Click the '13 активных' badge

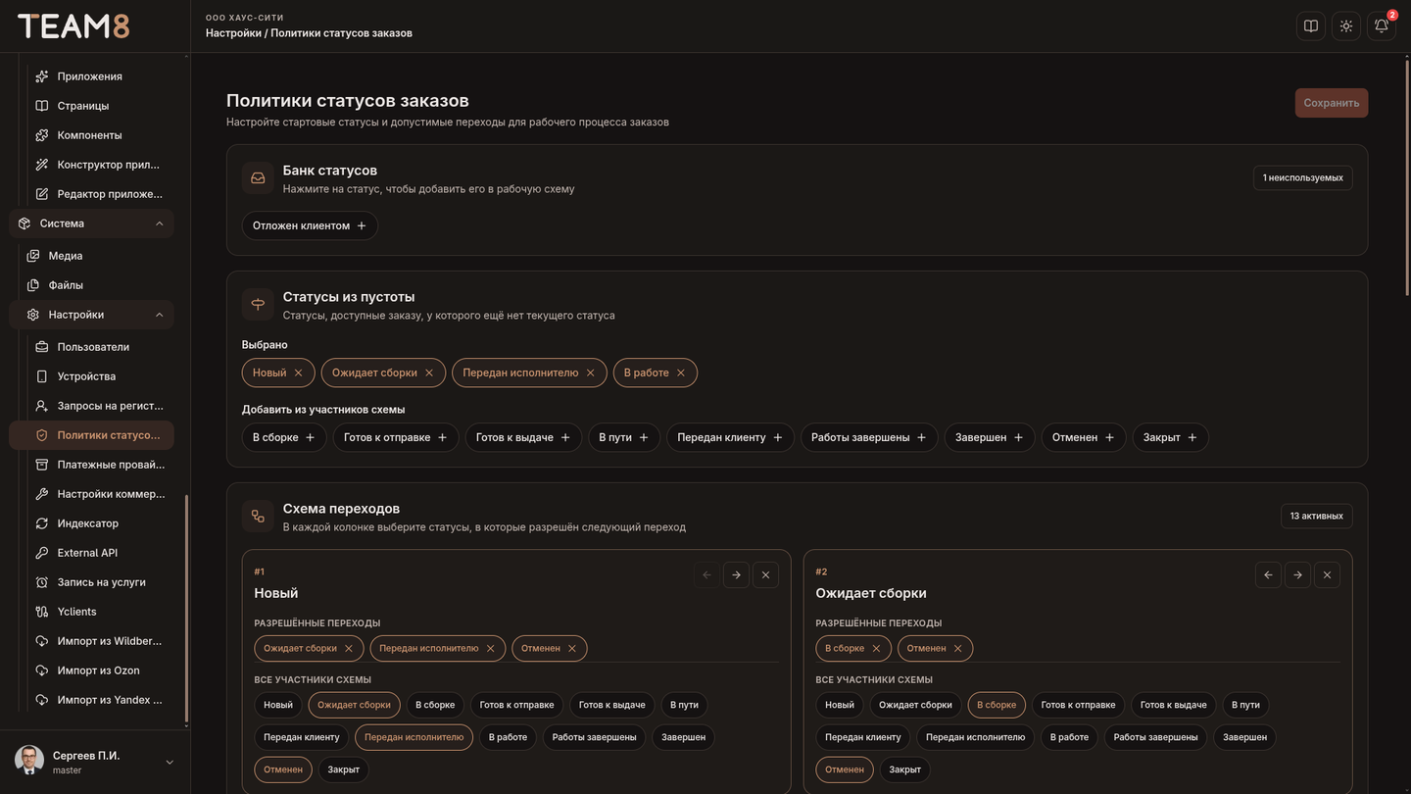(x=1317, y=516)
